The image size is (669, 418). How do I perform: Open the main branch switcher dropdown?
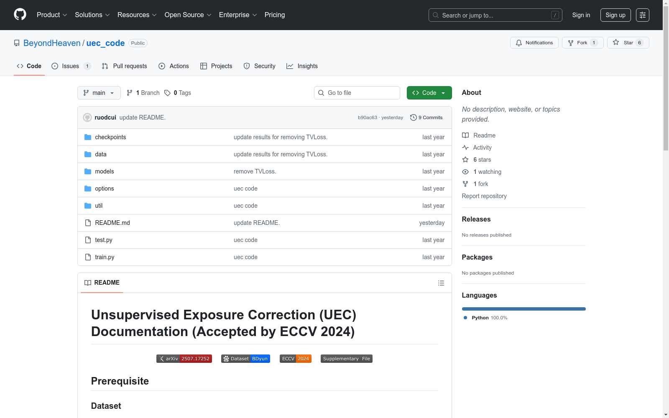coord(99,93)
